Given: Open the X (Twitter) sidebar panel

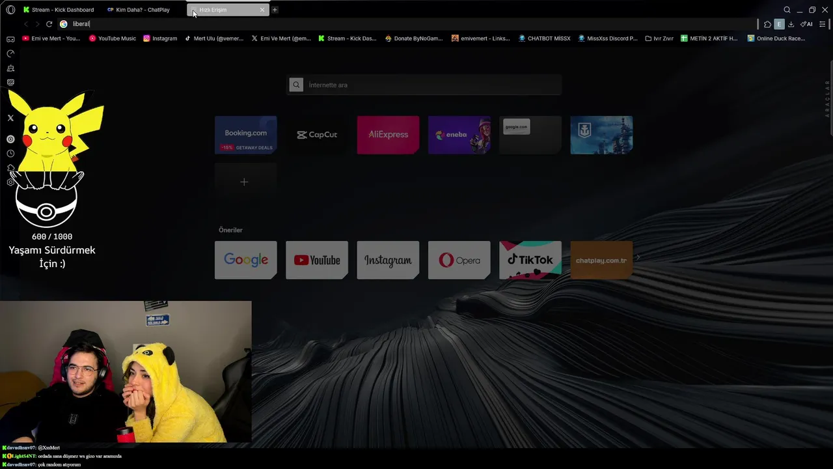Looking at the screenshot, I should [10, 118].
